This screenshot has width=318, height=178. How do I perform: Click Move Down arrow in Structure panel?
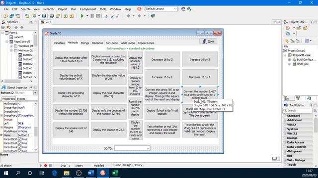pos(22,27)
